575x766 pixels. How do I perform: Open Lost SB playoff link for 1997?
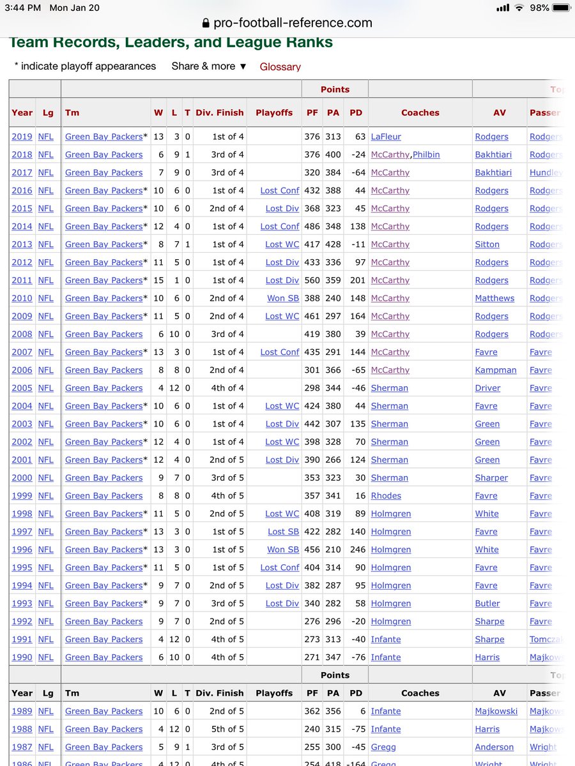click(x=283, y=532)
